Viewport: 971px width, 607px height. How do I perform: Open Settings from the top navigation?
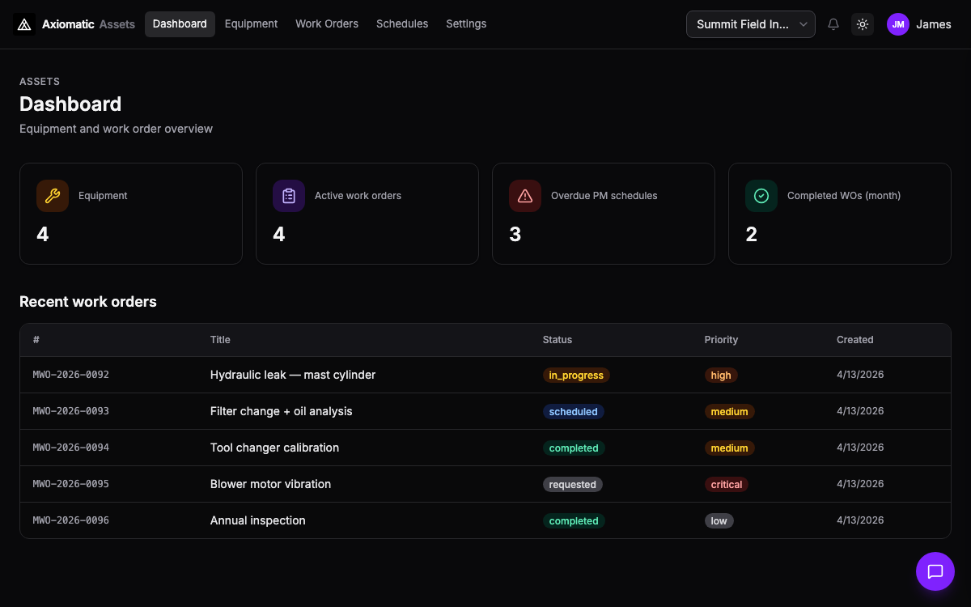pos(466,24)
